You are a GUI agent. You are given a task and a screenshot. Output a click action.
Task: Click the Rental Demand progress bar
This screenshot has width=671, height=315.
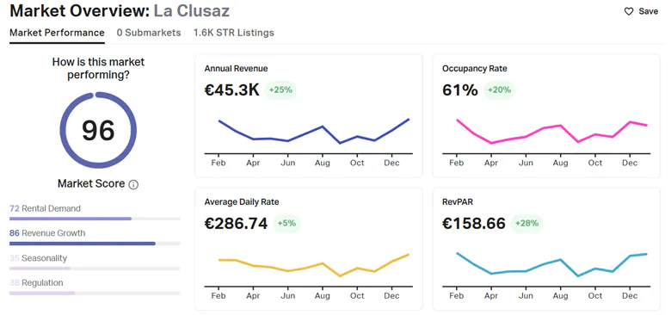click(x=95, y=219)
